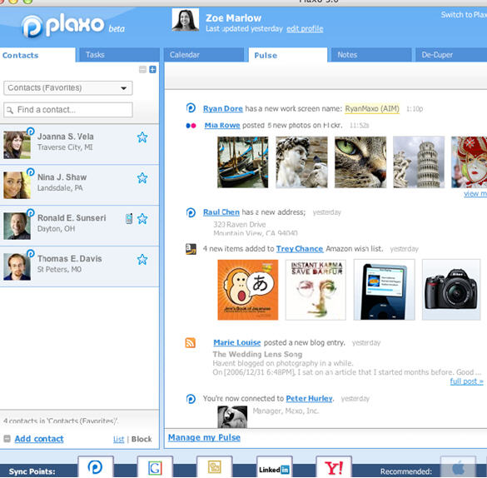Image resolution: width=487 pixels, height=478 pixels.
Task: Open Trey Chance's profile link
Action: tap(300, 249)
